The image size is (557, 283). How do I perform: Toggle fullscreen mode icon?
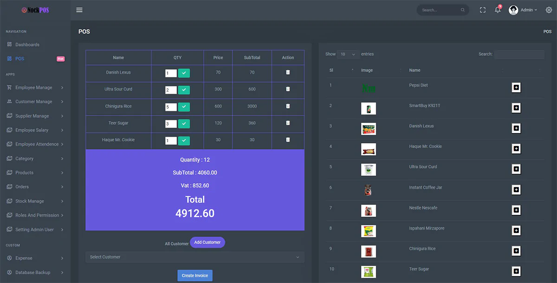(483, 10)
